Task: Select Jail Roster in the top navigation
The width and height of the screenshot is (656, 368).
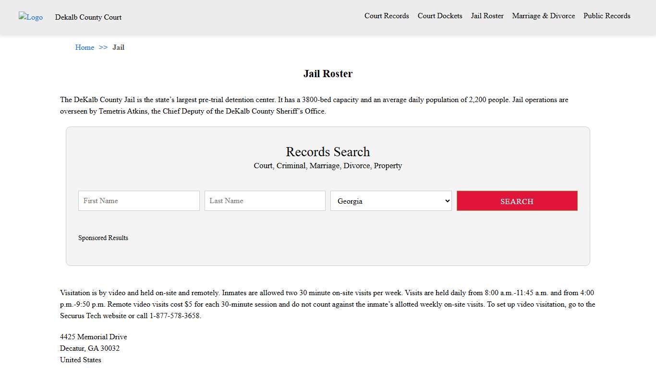Action: click(x=487, y=16)
